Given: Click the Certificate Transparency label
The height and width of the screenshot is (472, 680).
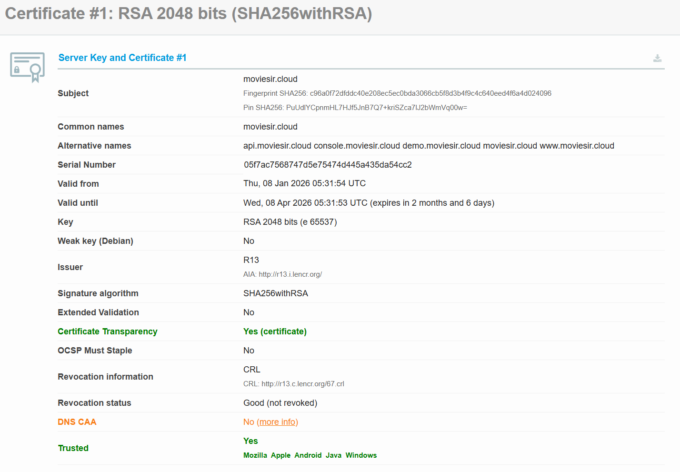Looking at the screenshot, I should tap(108, 331).
